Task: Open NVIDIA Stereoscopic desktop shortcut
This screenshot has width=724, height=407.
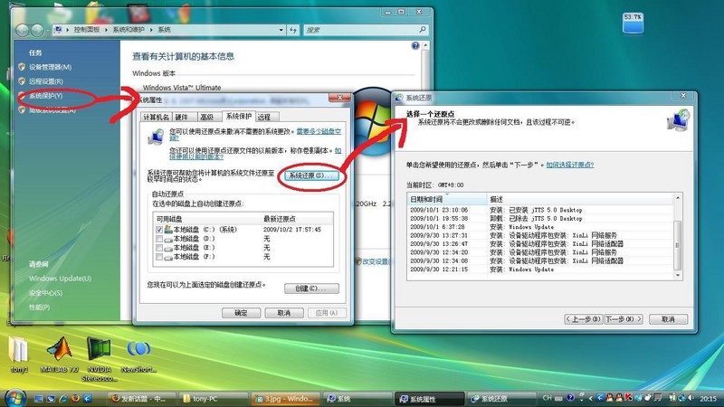Action: (100, 359)
